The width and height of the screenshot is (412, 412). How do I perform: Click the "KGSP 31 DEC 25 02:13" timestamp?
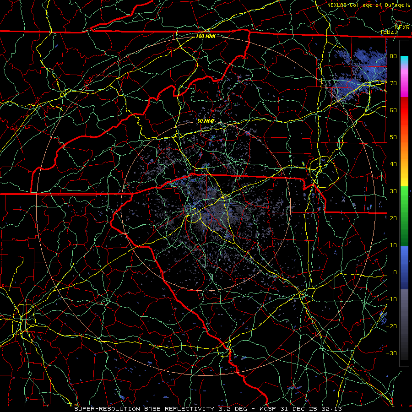click(301, 409)
